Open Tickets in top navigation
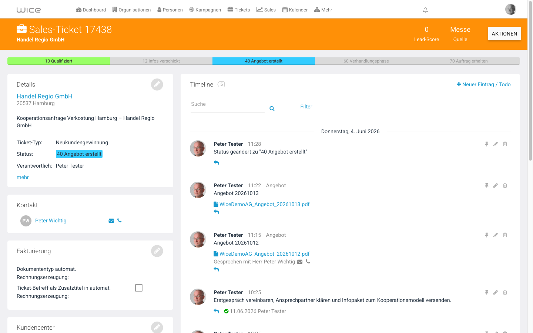 239,10
